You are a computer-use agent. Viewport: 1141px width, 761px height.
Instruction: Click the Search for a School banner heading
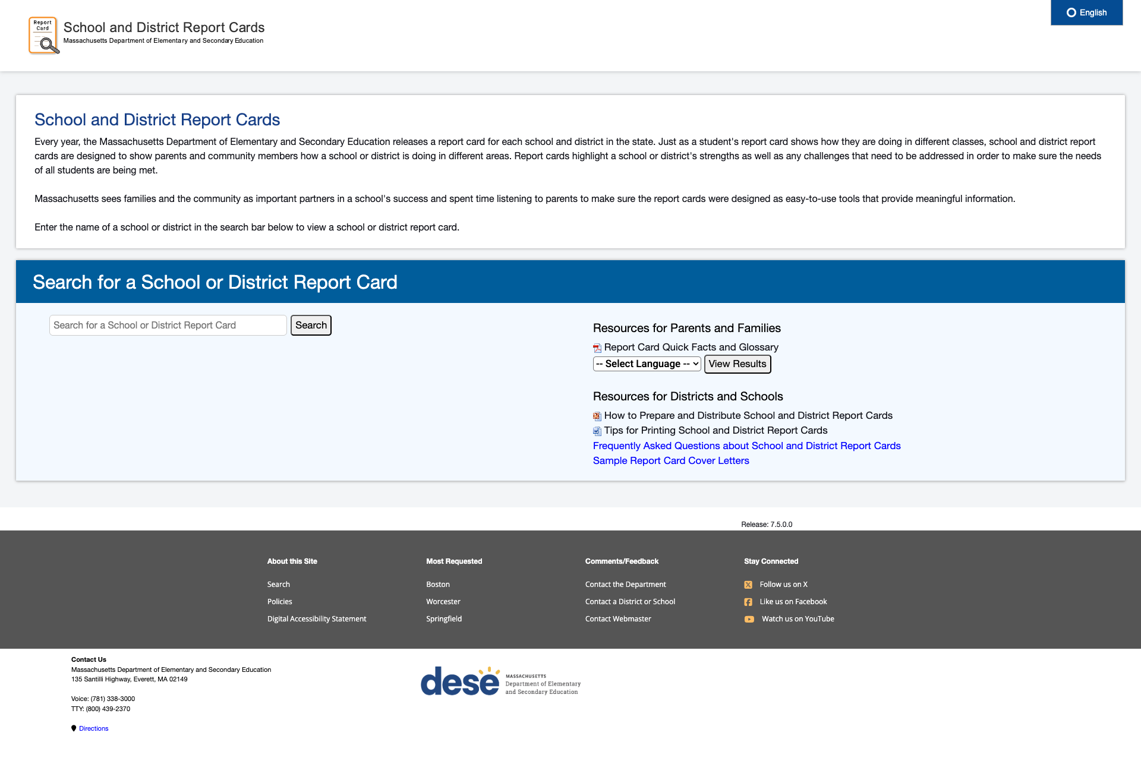[x=215, y=282]
